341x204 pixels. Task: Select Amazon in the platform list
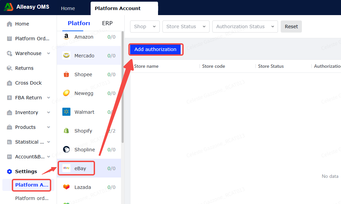pos(89,37)
